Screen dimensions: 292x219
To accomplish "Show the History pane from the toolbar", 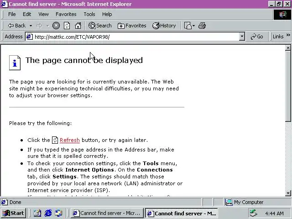I will (x=164, y=26).
